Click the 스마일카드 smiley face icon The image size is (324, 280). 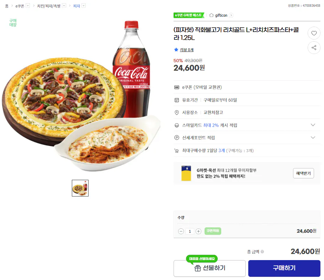176,125
